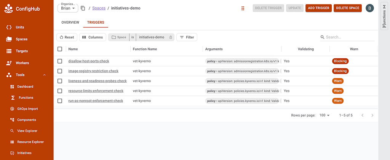Go to next page arrow
The height and width of the screenshot is (160, 390).
tap(372, 115)
